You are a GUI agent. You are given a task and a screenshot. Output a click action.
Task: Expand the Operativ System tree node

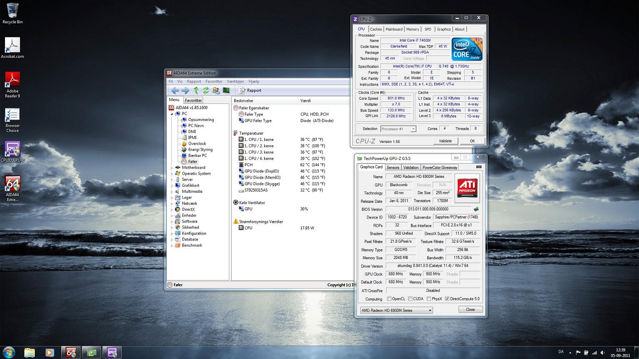tap(172, 174)
